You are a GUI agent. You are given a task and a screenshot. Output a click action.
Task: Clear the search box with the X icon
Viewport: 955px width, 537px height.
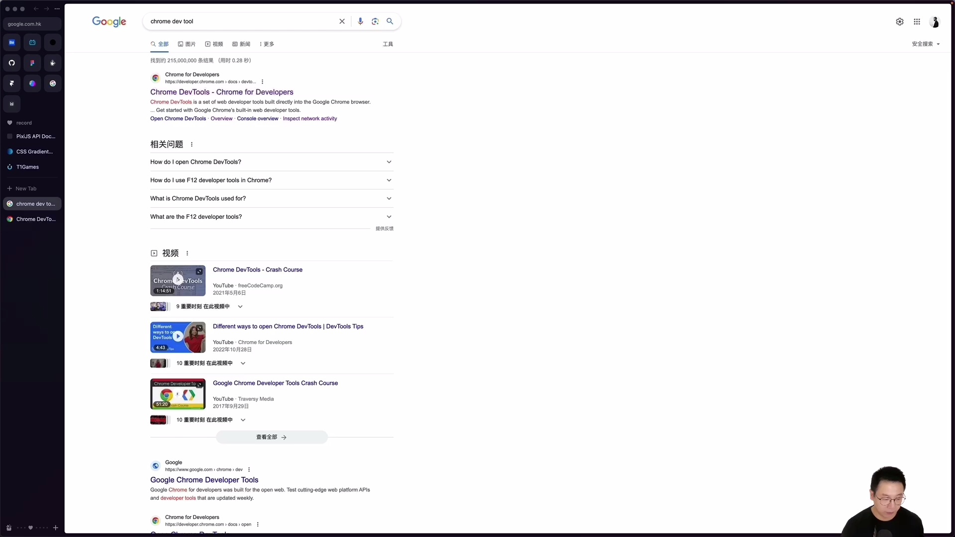(x=343, y=21)
